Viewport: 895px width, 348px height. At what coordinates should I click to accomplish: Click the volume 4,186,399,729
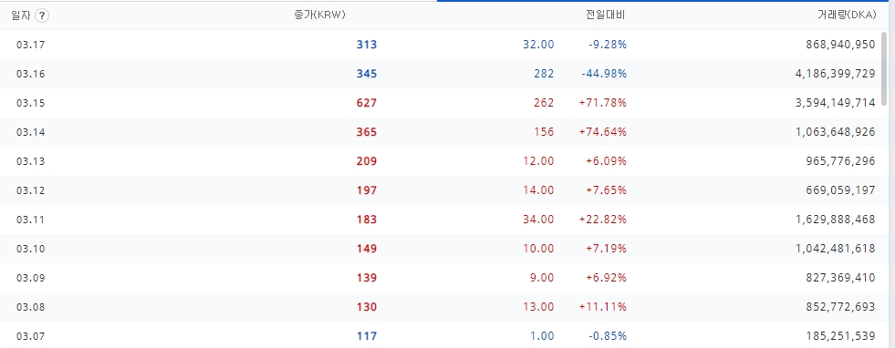[x=835, y=74]
